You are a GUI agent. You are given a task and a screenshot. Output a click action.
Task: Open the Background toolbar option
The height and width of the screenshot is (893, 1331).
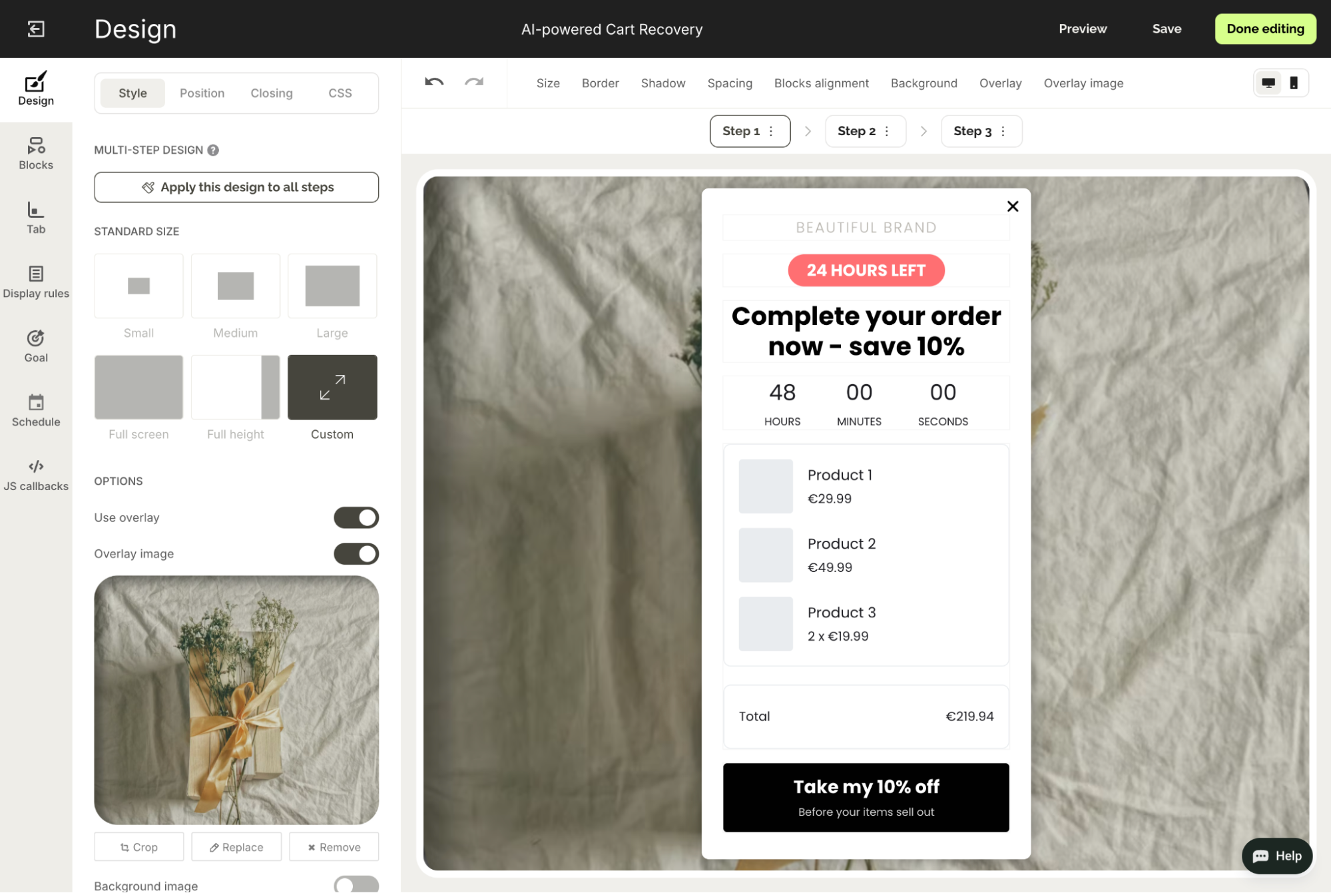(x=924, y=83)
